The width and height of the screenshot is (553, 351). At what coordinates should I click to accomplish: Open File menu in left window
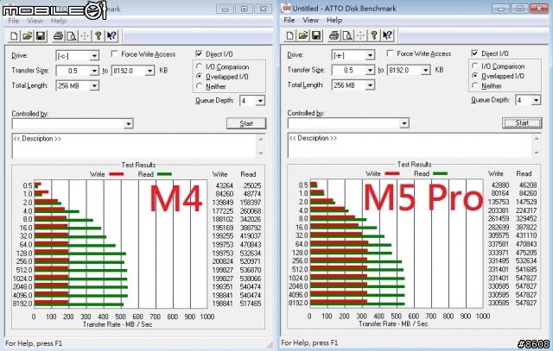(x=14, y=21)
